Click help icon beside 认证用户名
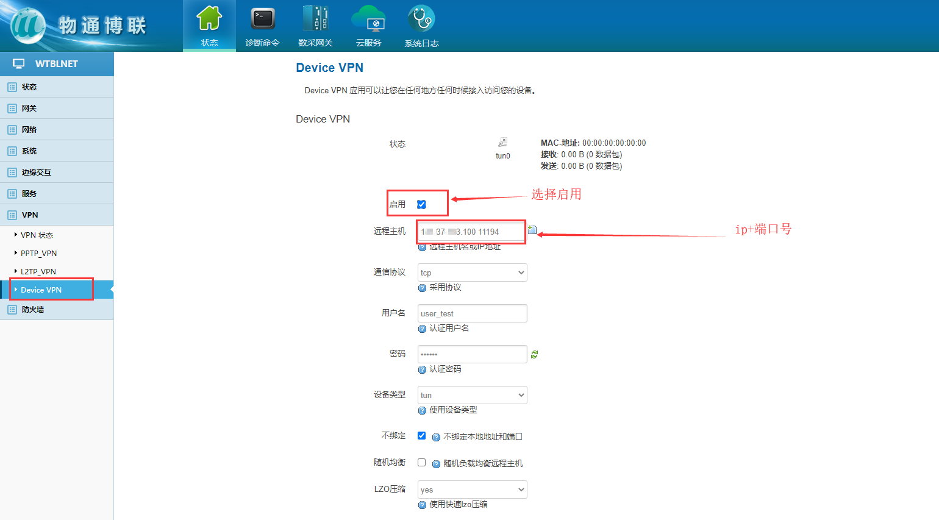 coord(422,329)
